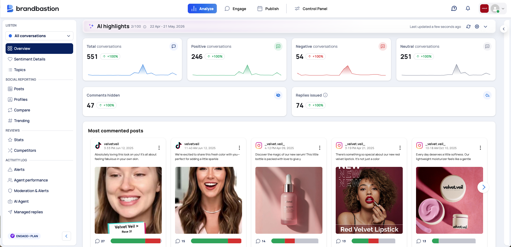Open options menu for Apr 09 serum post
Viewport: 511px width, 247px height.
(320, 148)
